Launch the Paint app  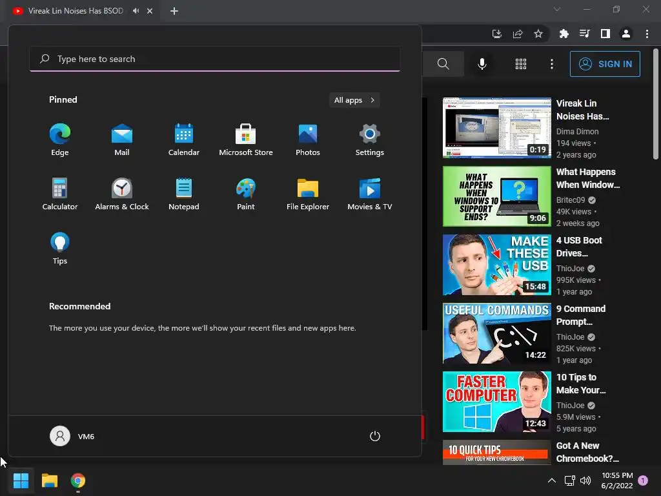click(246, 194)
